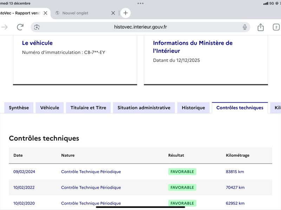
Task: Close the HistoVec tab
Action: pos(45,13)
